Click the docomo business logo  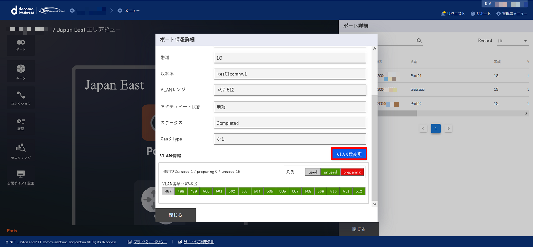(x=23, y=10)
